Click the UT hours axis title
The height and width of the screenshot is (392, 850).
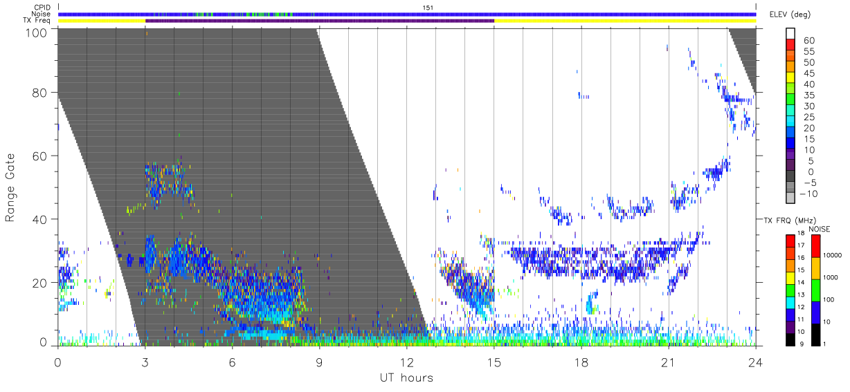tap(406, 377)
